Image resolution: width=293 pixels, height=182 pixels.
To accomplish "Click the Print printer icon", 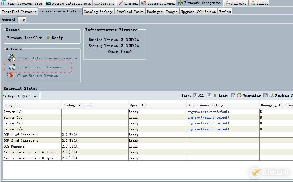I will pos(24,96).
